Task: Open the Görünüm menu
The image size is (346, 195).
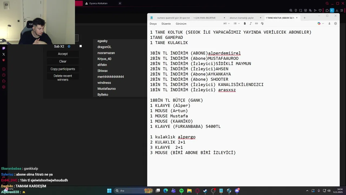Action: 181,24
